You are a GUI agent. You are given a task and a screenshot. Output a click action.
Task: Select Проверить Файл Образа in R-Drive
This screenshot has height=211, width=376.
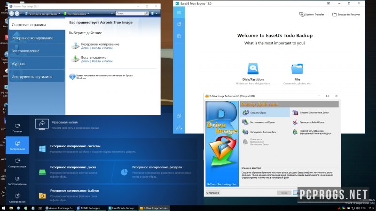[308, 122]
